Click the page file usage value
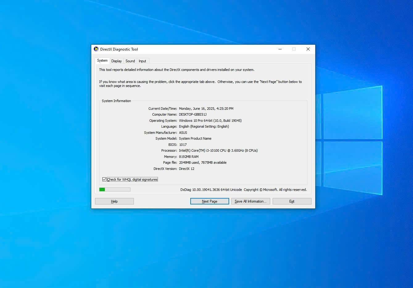 pyautogui.click(x=203, y=163)
